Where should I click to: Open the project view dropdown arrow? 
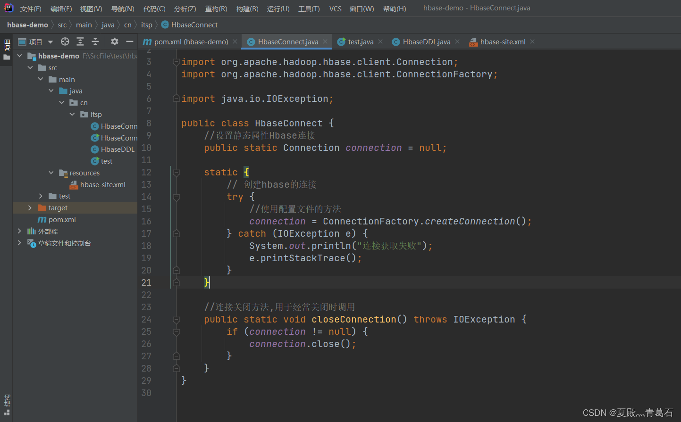pyautogui.click(x=50, y=42)
